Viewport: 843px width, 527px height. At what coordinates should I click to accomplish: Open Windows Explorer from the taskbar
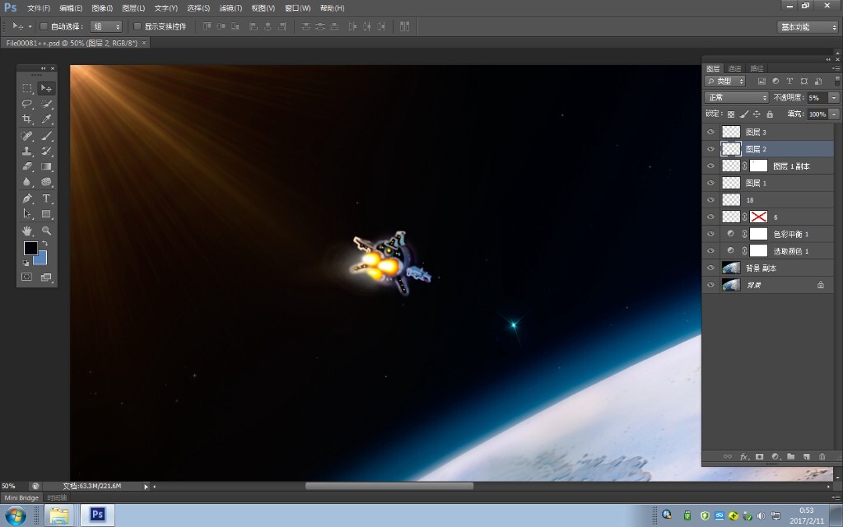point(58,515)
